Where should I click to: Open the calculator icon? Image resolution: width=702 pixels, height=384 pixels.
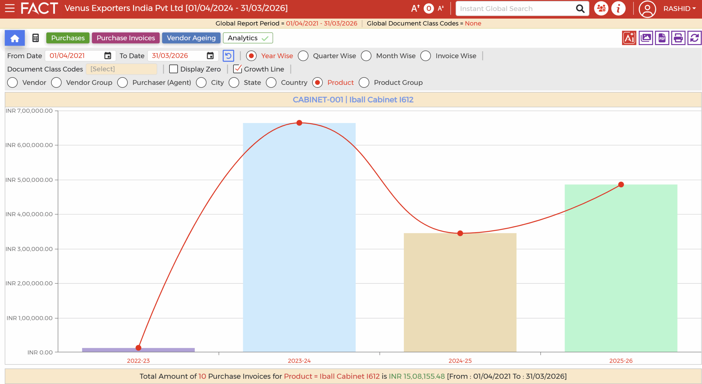coord(35,38)
